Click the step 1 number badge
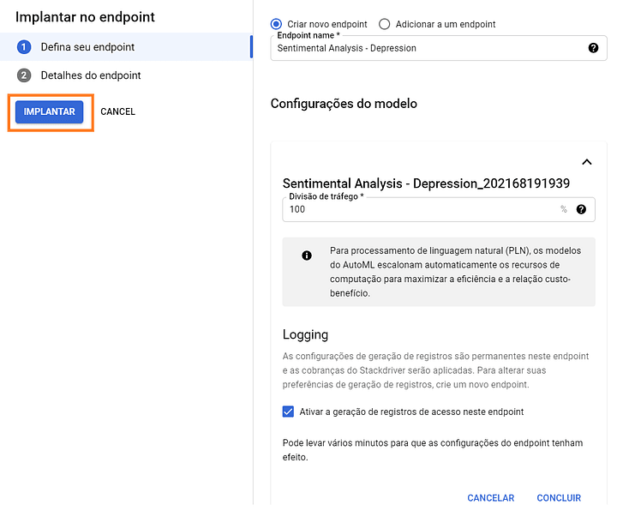 tap(24, 47)
